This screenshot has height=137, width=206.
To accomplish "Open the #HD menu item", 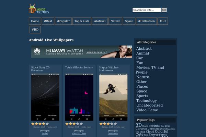I will point(35,30).
